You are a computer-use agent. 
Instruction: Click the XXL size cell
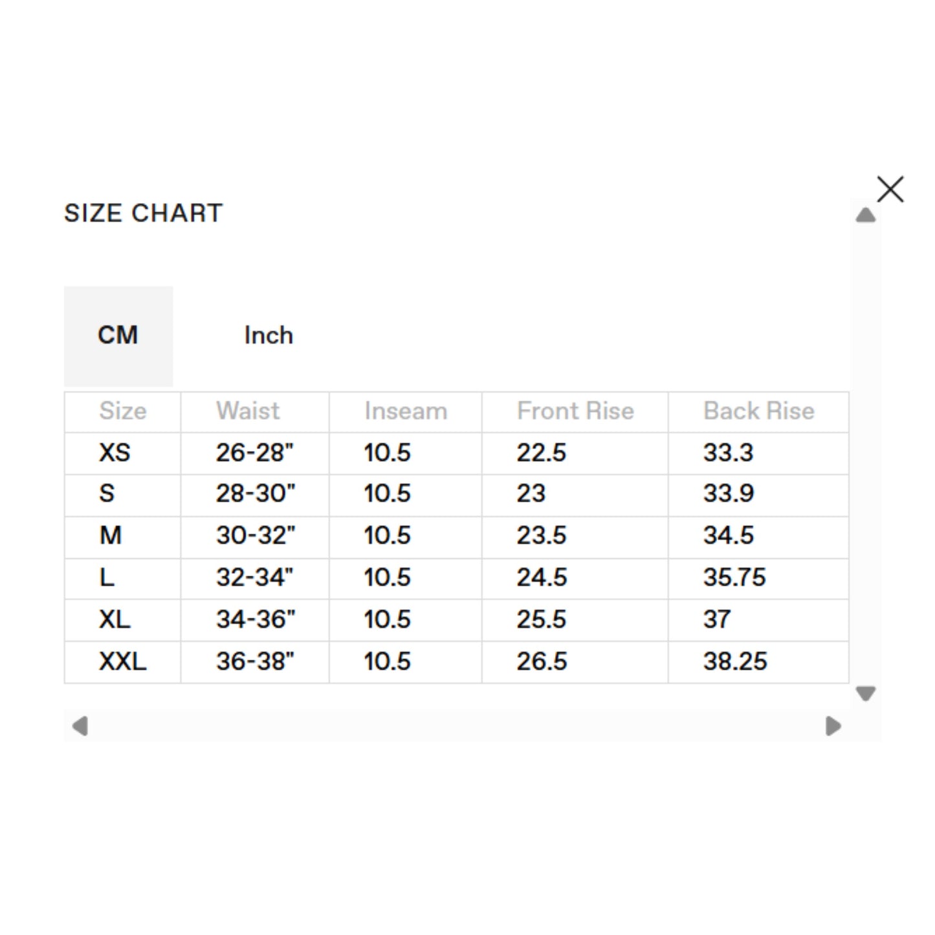tap(123, 662)
